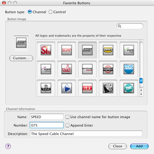The image size is (154, 154).
Task: Focus the logo search field
Action: [130, 26]
